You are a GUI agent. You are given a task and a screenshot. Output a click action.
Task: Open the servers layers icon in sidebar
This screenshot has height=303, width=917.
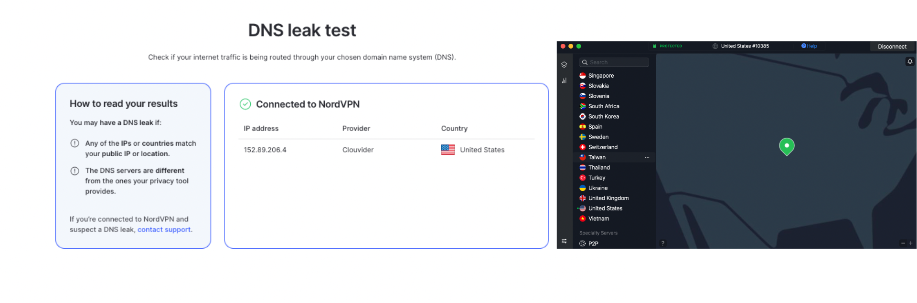click(x=564, y=65)
